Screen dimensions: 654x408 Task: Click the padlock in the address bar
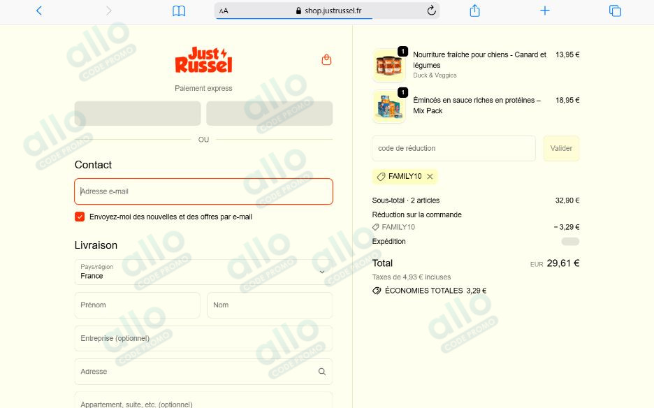pyautogui.click(x=299, y=10)
